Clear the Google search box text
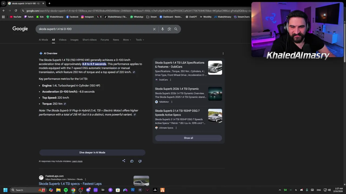The height and width of the screenshot is (194, 346). pos(154,29)
